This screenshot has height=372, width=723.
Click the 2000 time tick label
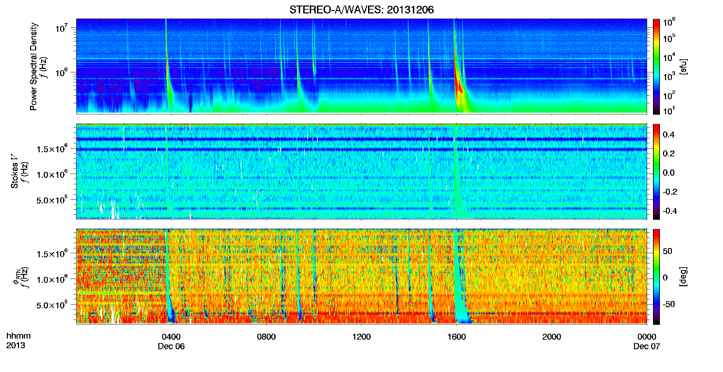click(x=552, y=337)
